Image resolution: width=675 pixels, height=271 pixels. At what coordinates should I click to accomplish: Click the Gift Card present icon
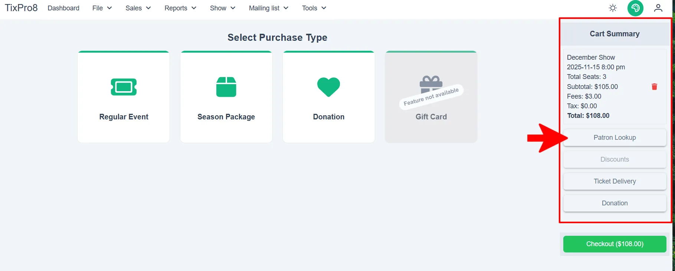coord(431,85)
